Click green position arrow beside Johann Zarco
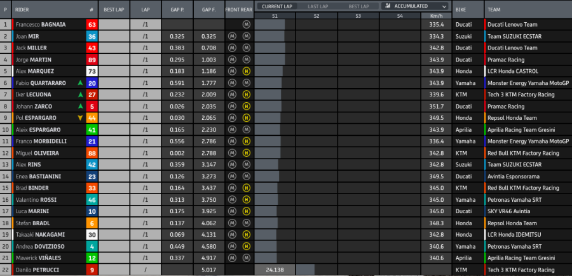572x276 pixels. [x=80, y=106]
